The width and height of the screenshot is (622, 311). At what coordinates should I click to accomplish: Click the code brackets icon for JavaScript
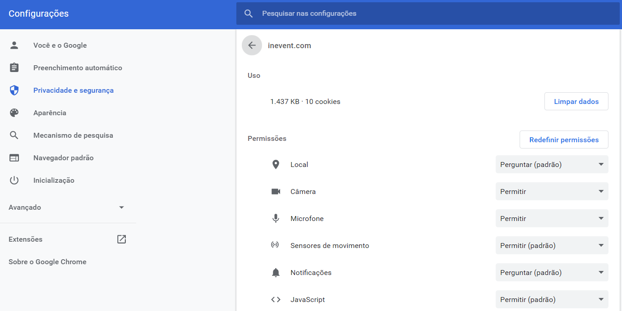(x=276, y=300)
